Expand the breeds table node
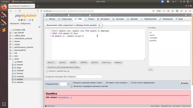This screenshot has height=108, width=193. (x=13, y=65)
